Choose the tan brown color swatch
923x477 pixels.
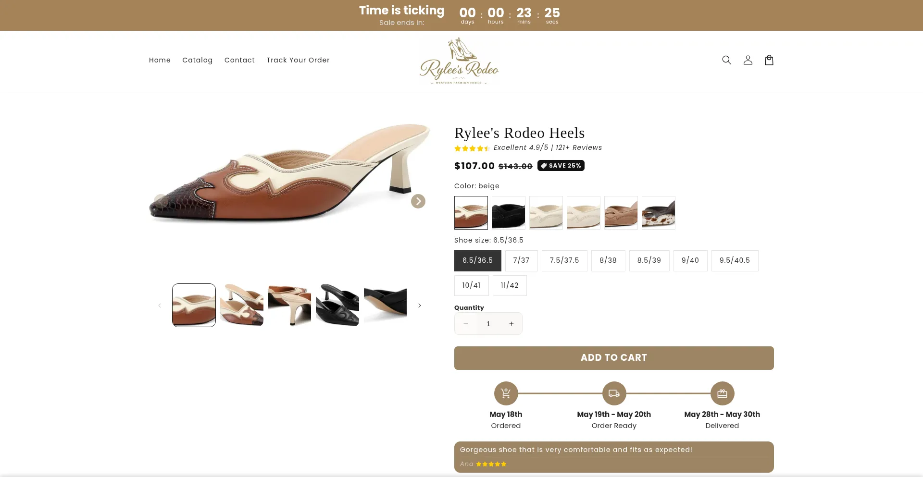point(621,212)
